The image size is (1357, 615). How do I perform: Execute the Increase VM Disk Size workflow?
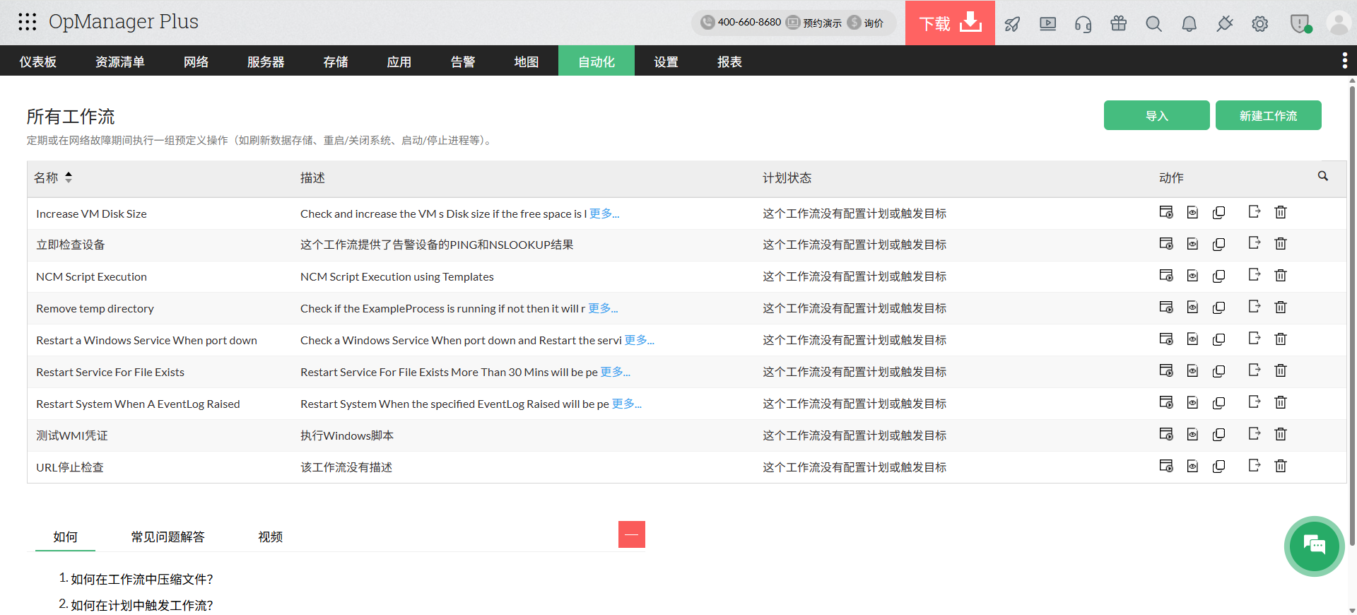pyautogui.click(x=1166, y=212)
